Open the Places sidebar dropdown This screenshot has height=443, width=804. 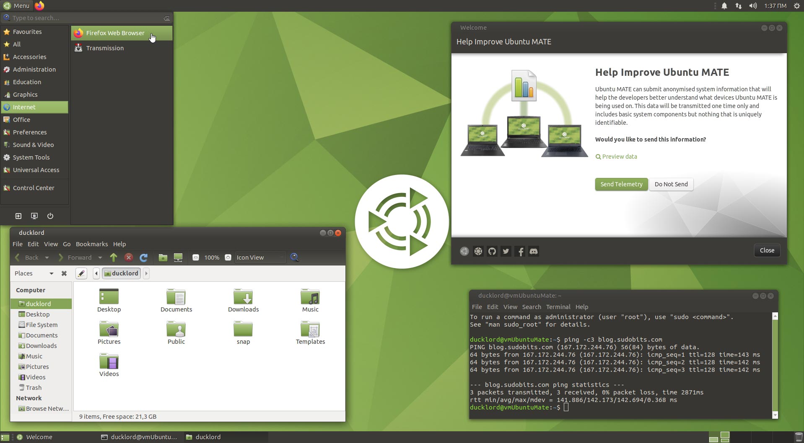(x=52, y=273)
